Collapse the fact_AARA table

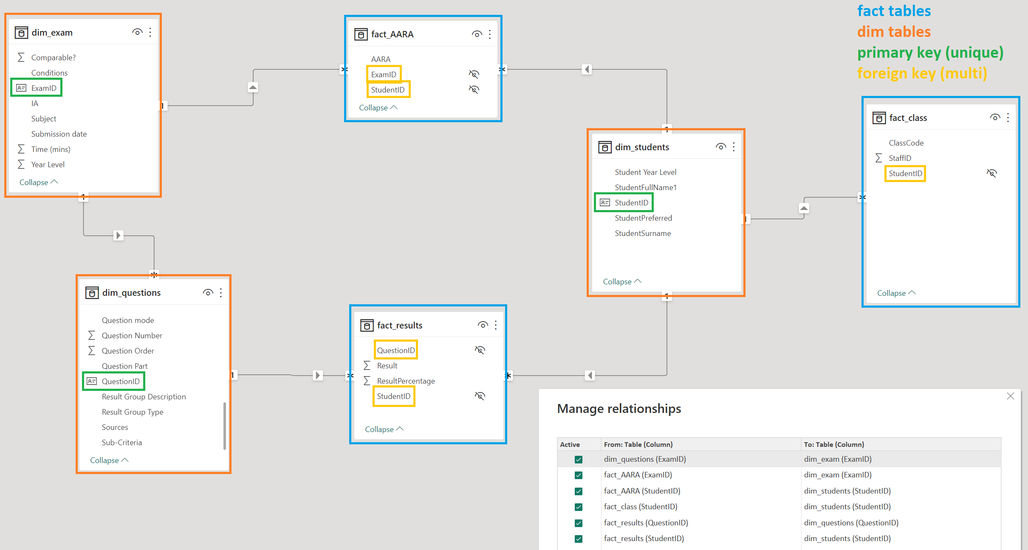pos(378,107)
